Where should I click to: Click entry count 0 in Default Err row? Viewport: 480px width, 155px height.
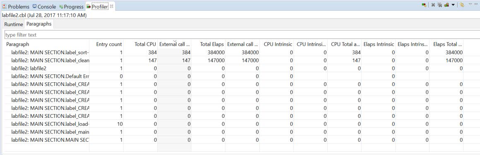tap(121, 76)
